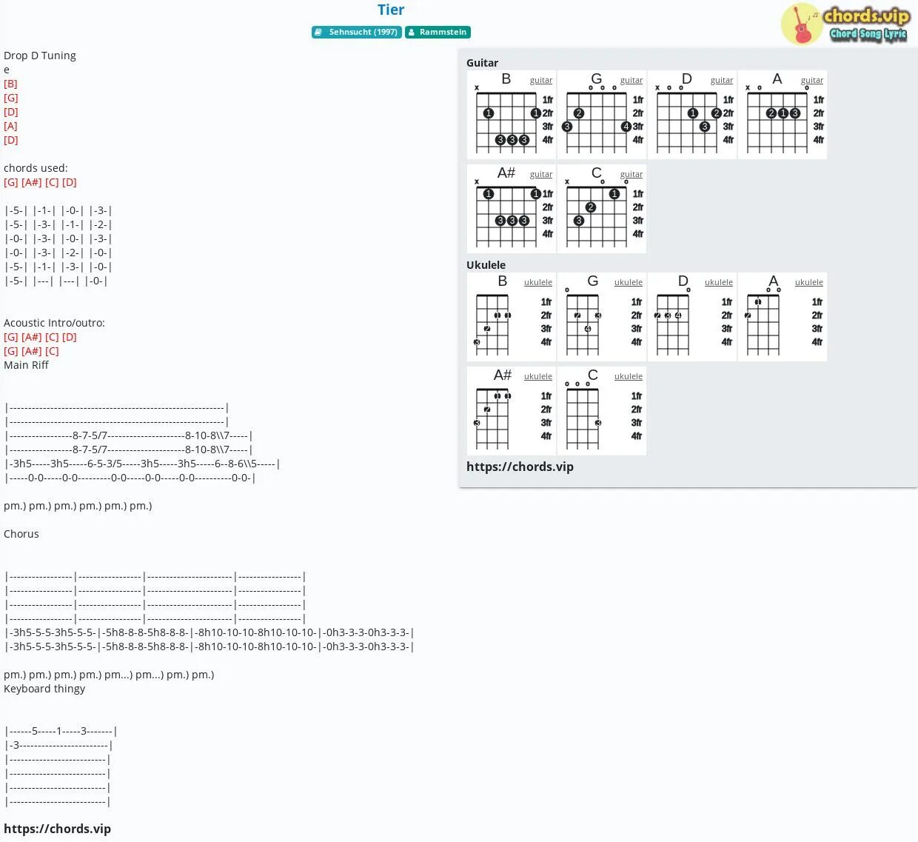This screenshot has height=842, width=918.
Task: Click the guitar D chord diagram
Action: click(692, 115)
